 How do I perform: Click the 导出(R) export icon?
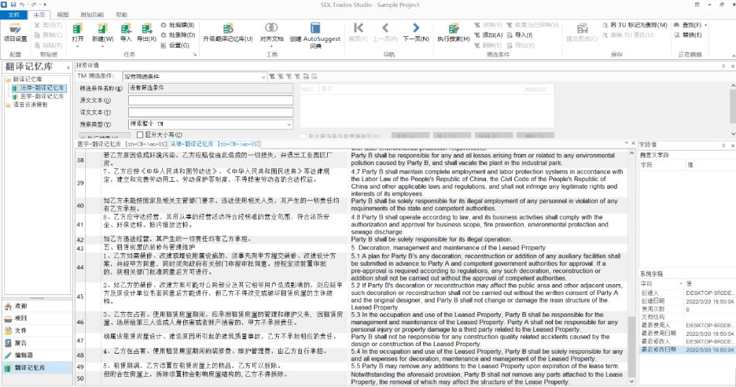[x=147, y=33]
